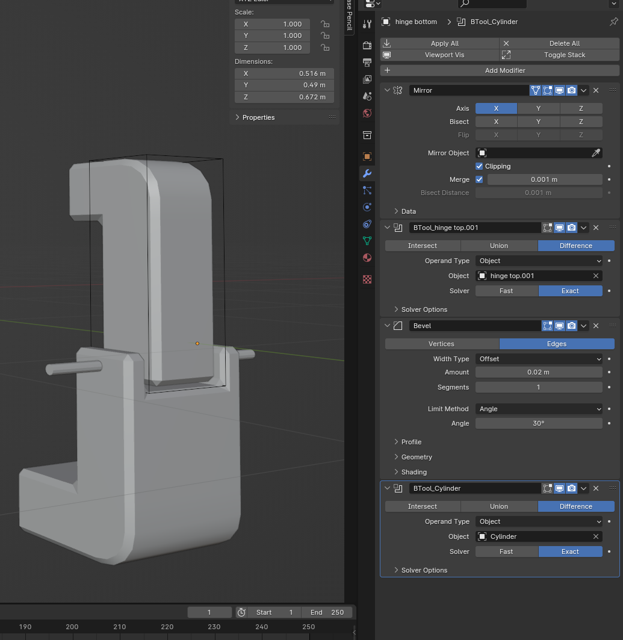
Task: Open the Physics properties tab
Action: click(367, 207)
